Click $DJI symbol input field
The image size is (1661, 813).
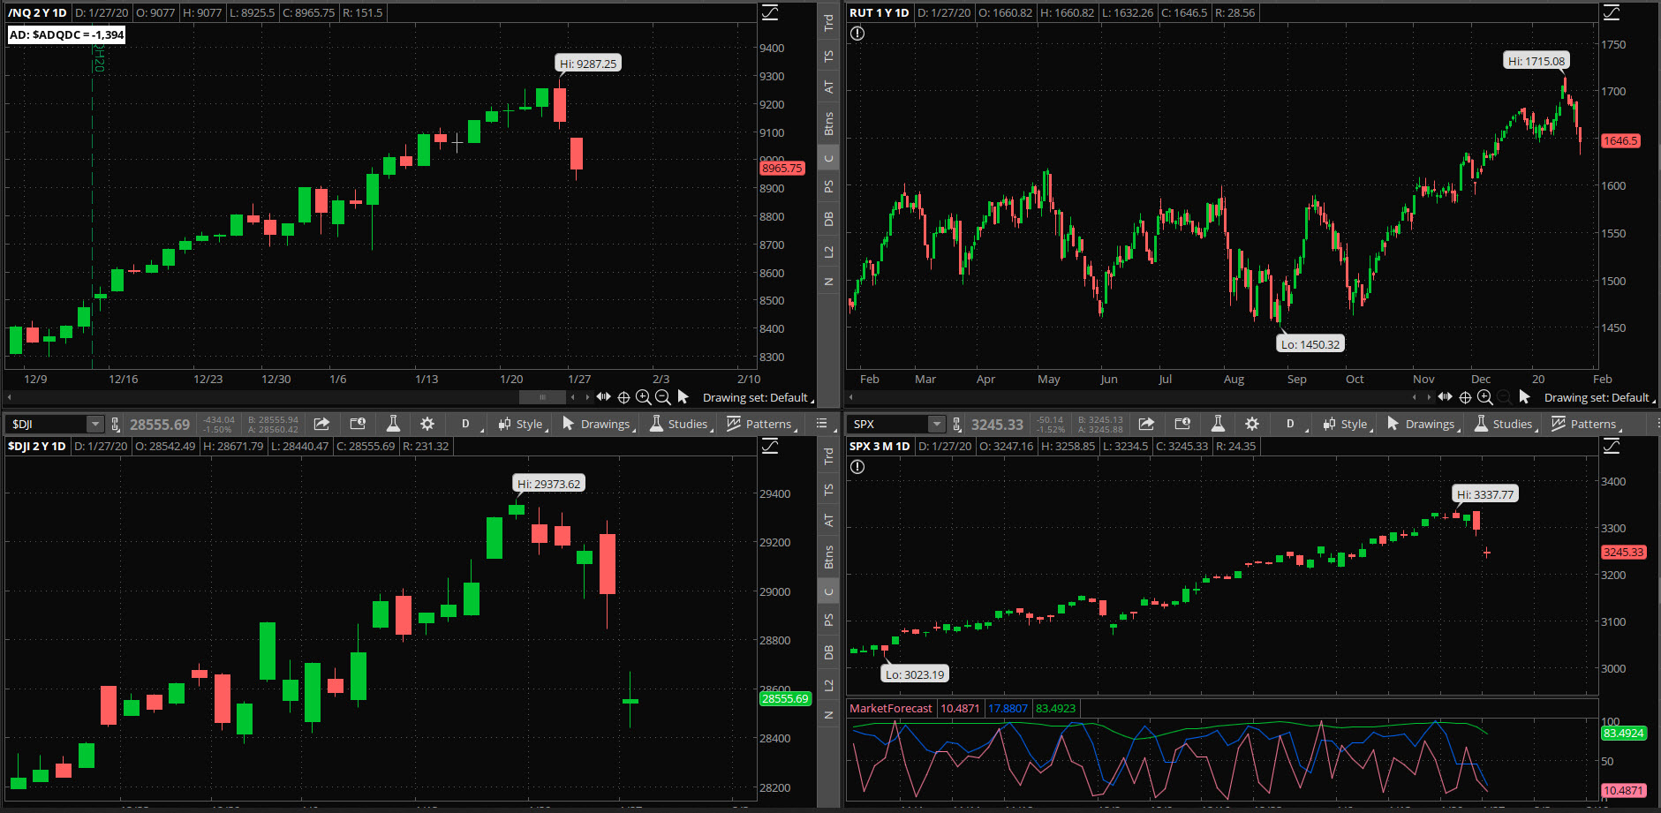[x=48, y=424]
